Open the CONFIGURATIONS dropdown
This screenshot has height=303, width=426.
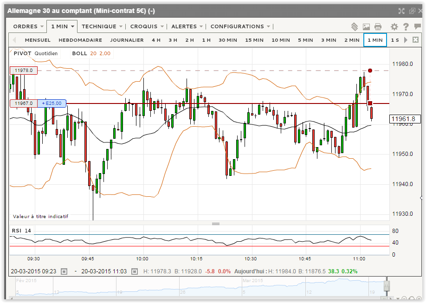[x=240, y=26]
